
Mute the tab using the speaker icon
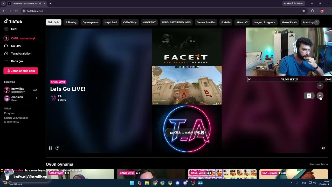(x=40, y=3)
